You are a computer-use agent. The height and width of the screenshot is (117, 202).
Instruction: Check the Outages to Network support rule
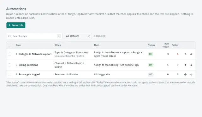pos(9,54)
